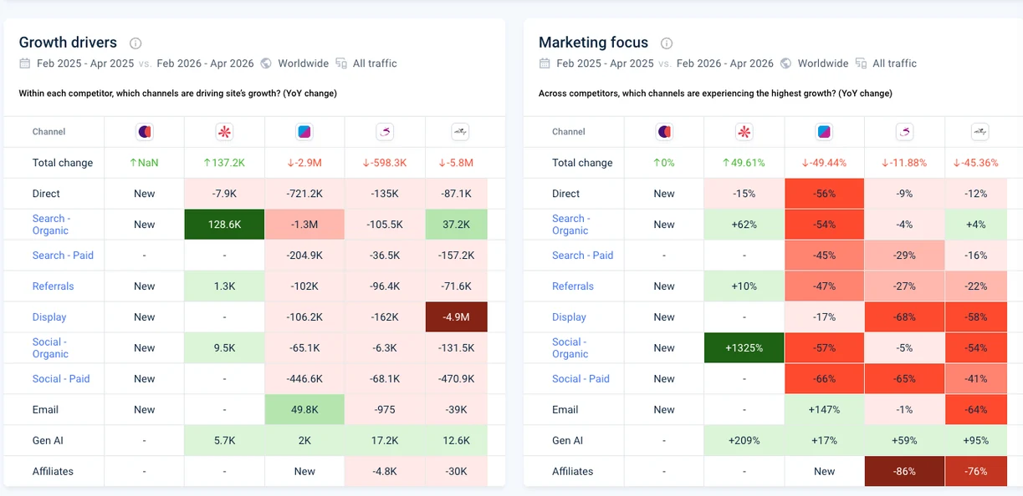
Task: Open the Growth drivers info tooltip icon
Action: pyautogui.click(x=136, y=43)
